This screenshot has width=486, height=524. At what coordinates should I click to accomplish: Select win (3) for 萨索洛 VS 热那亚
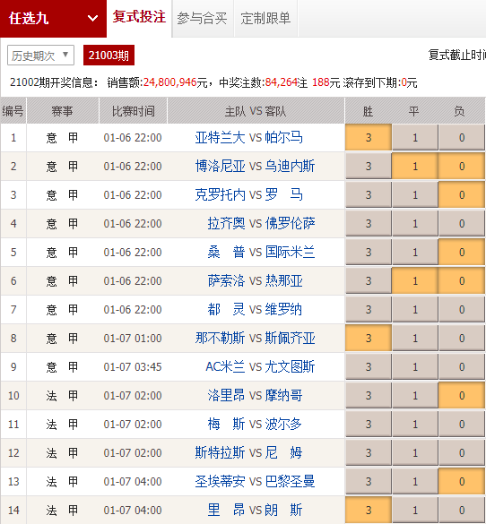tap(369, 281)
